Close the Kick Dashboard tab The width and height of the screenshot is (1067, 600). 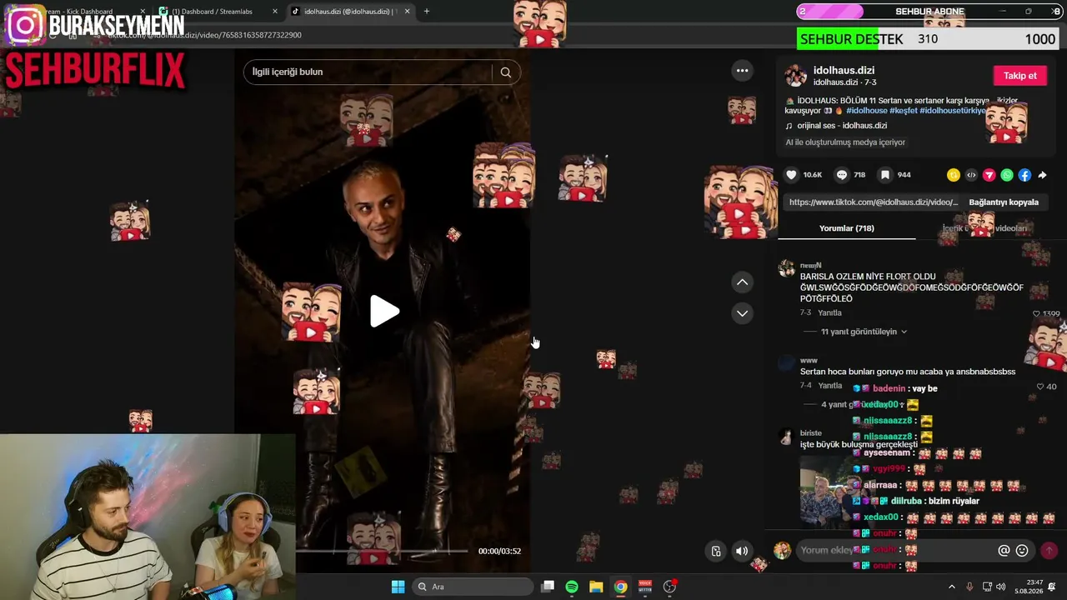tap(142, 12)
